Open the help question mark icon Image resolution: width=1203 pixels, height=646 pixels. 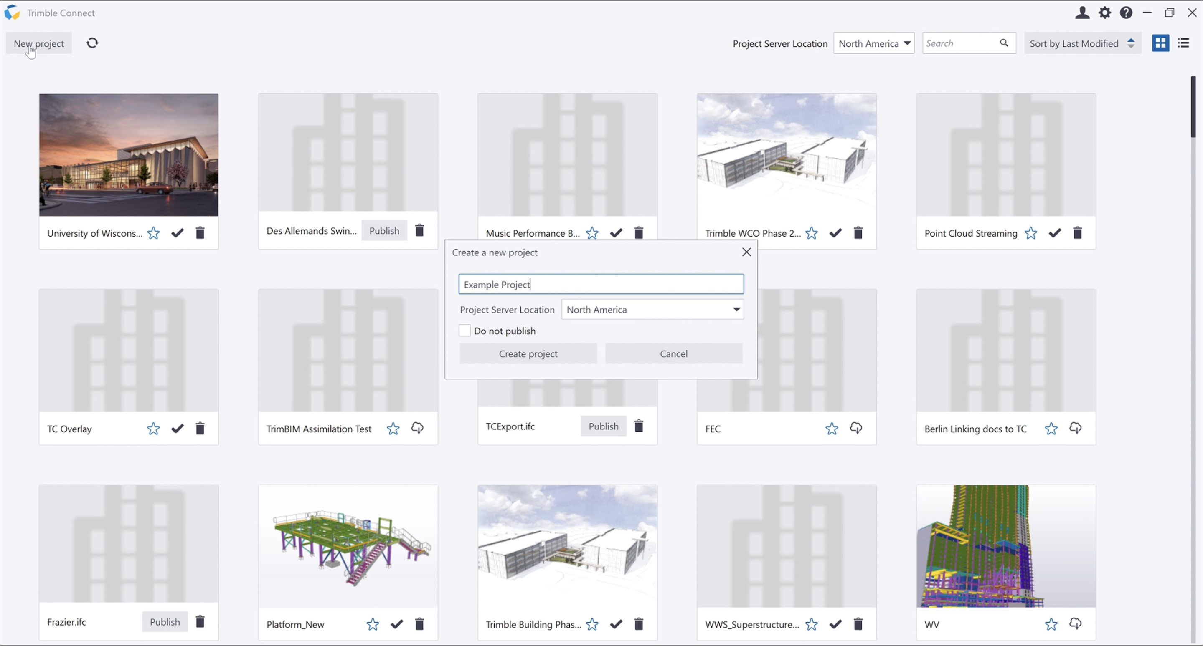[1126, 13]
